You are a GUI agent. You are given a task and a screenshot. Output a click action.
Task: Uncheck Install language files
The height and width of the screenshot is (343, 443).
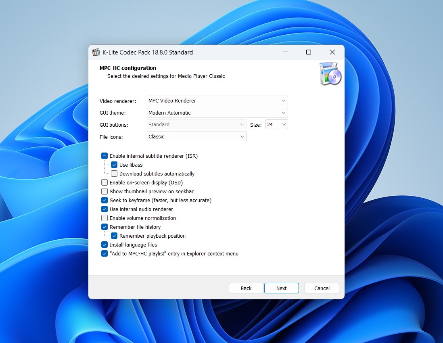tap(104, 245)
